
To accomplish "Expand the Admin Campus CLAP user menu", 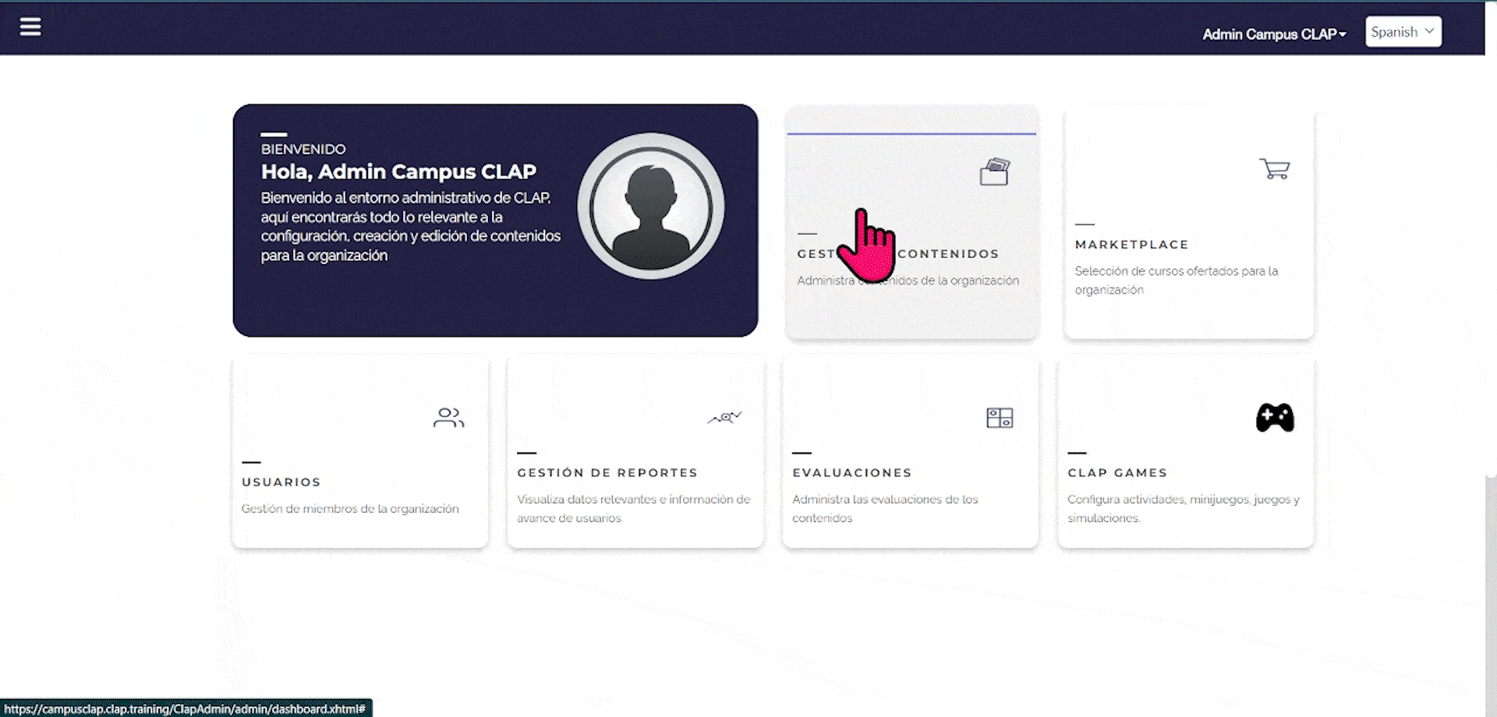I will [x=1274, y=34].
